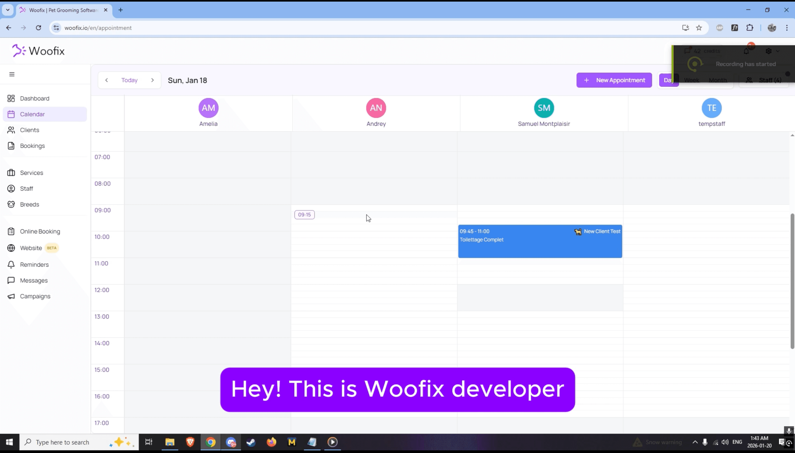The height and width of the screenshot is (453, 795).
Task: Collapse the sidebar with the hamburger toggle
Action: click(12, 74)
